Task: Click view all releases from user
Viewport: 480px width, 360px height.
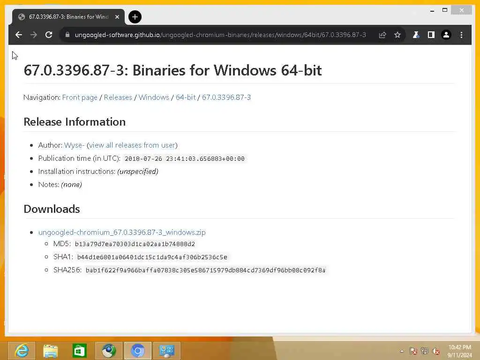Action: coord(132,145)
